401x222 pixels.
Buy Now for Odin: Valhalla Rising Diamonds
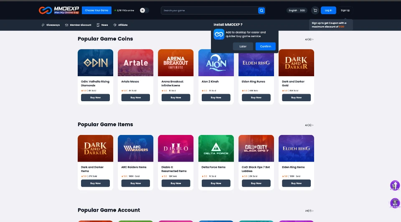[x=95, y=97]
